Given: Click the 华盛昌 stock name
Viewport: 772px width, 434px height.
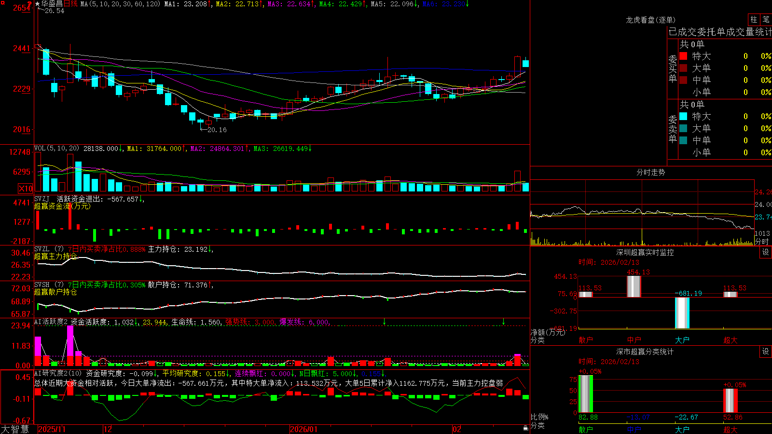Looking at the screenshot, I should click(x=52, y=4).
